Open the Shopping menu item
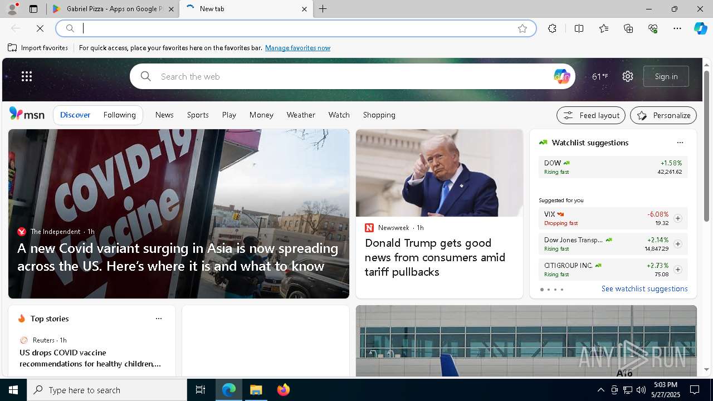Viewport: 713px width, 401px height. [379, 115]
